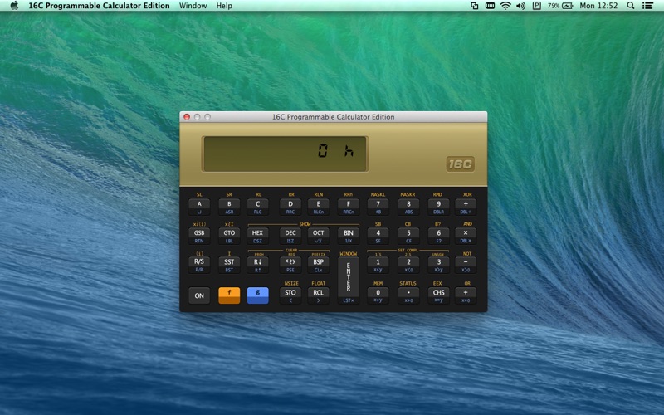This screenshot has height=415, width=664.
Task: Click the number 9 key
Action: 438,207
